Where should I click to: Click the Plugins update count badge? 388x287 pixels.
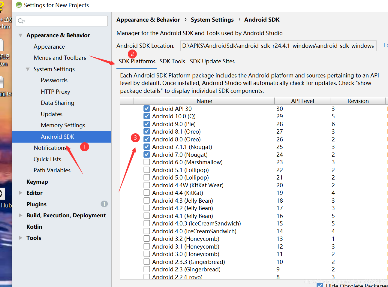[104, 204]
